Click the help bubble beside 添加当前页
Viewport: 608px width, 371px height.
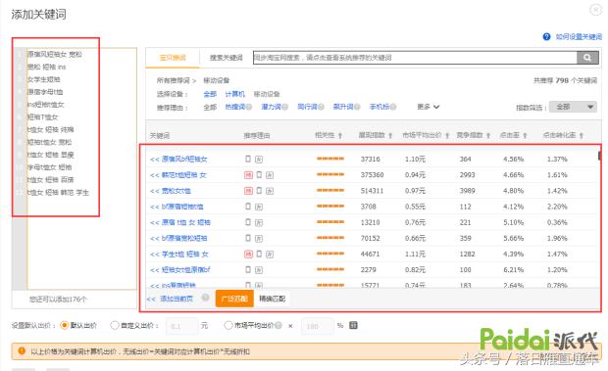(206, 298)
